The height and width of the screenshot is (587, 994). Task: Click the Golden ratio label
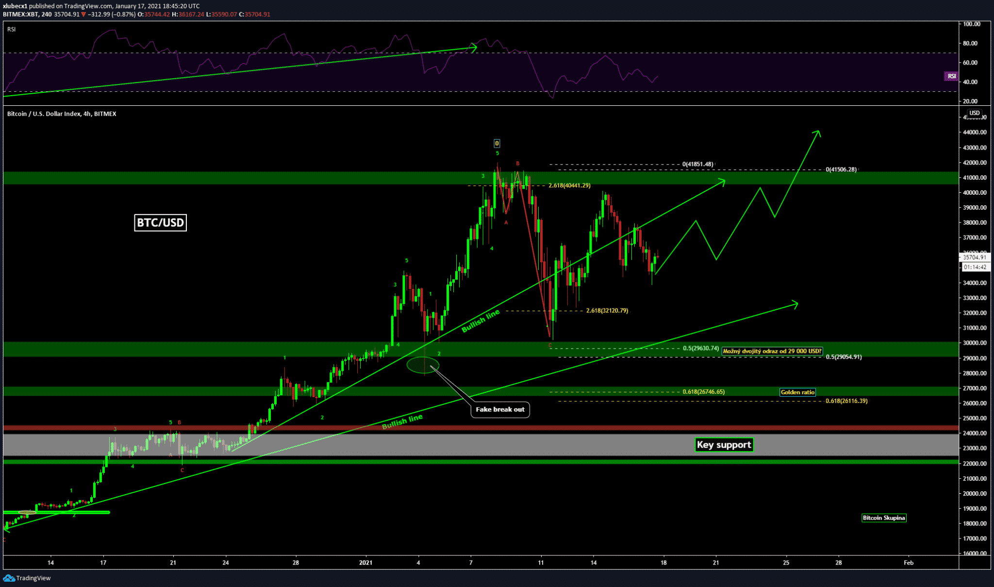pyautogui.click(x=797, y=392)
